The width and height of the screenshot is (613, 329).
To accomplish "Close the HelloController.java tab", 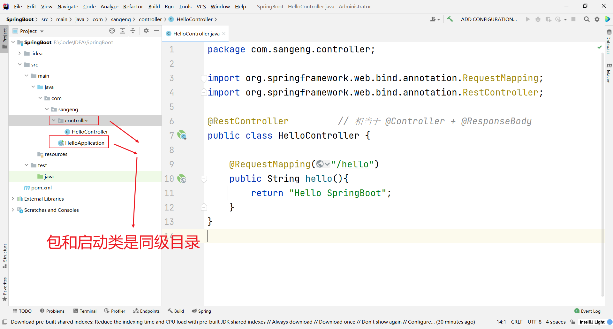I will [224, 34].
